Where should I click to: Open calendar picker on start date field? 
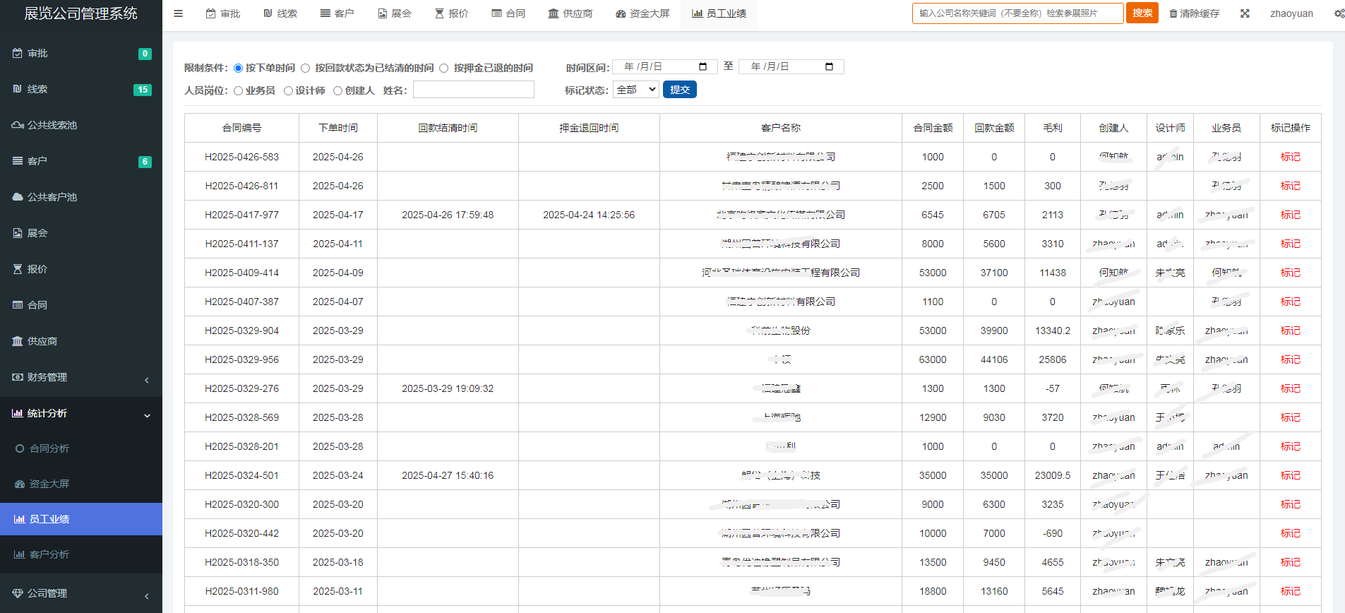pyautogui.click(x=703, y=66)
